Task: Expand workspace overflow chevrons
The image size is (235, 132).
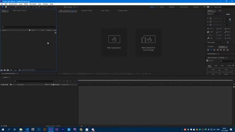Action: click(x=204, y=7)
